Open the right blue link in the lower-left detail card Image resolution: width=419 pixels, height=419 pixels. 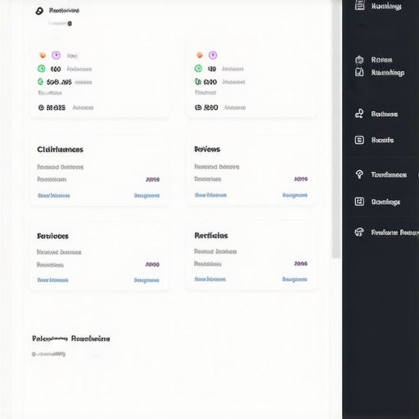(x=146, y=280)
